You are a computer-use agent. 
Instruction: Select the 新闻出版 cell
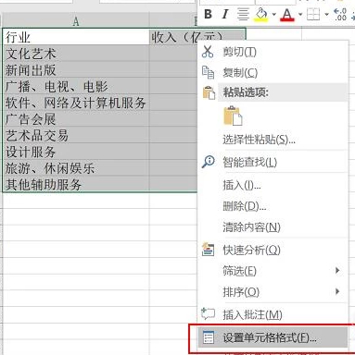[x=76, y=69]
